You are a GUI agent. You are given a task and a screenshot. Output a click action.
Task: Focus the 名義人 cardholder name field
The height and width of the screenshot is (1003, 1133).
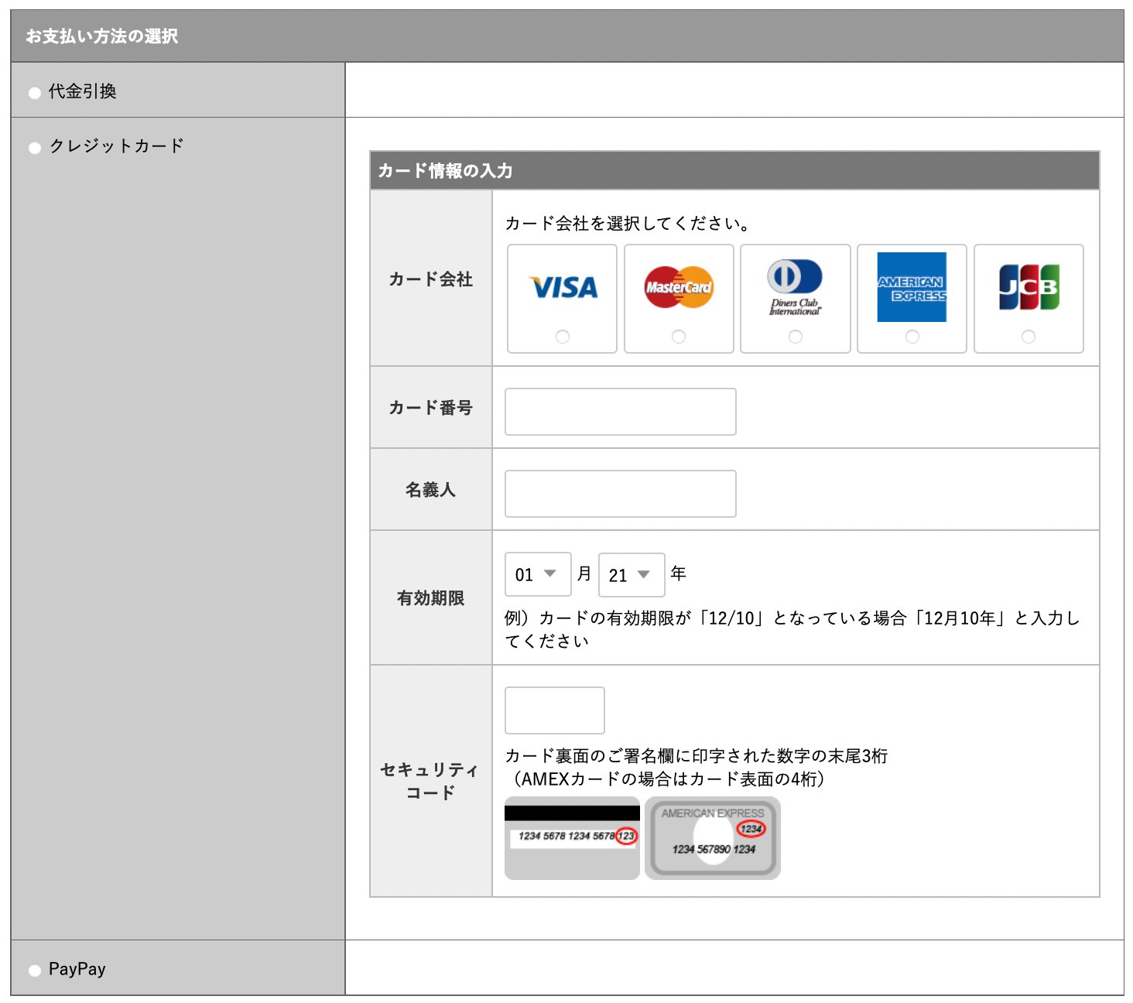pyautogui.click(x=620, y=494)
